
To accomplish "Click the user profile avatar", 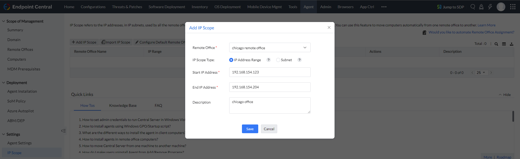I will (x=501, y=7).
